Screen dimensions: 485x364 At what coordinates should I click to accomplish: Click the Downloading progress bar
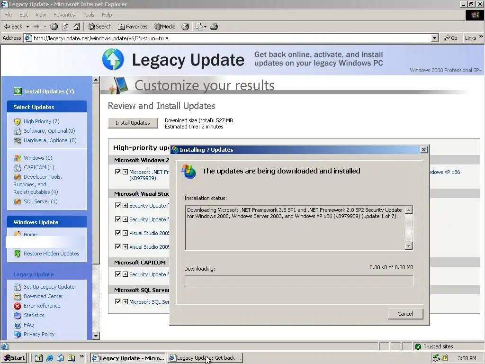click(x=299, y=281)
